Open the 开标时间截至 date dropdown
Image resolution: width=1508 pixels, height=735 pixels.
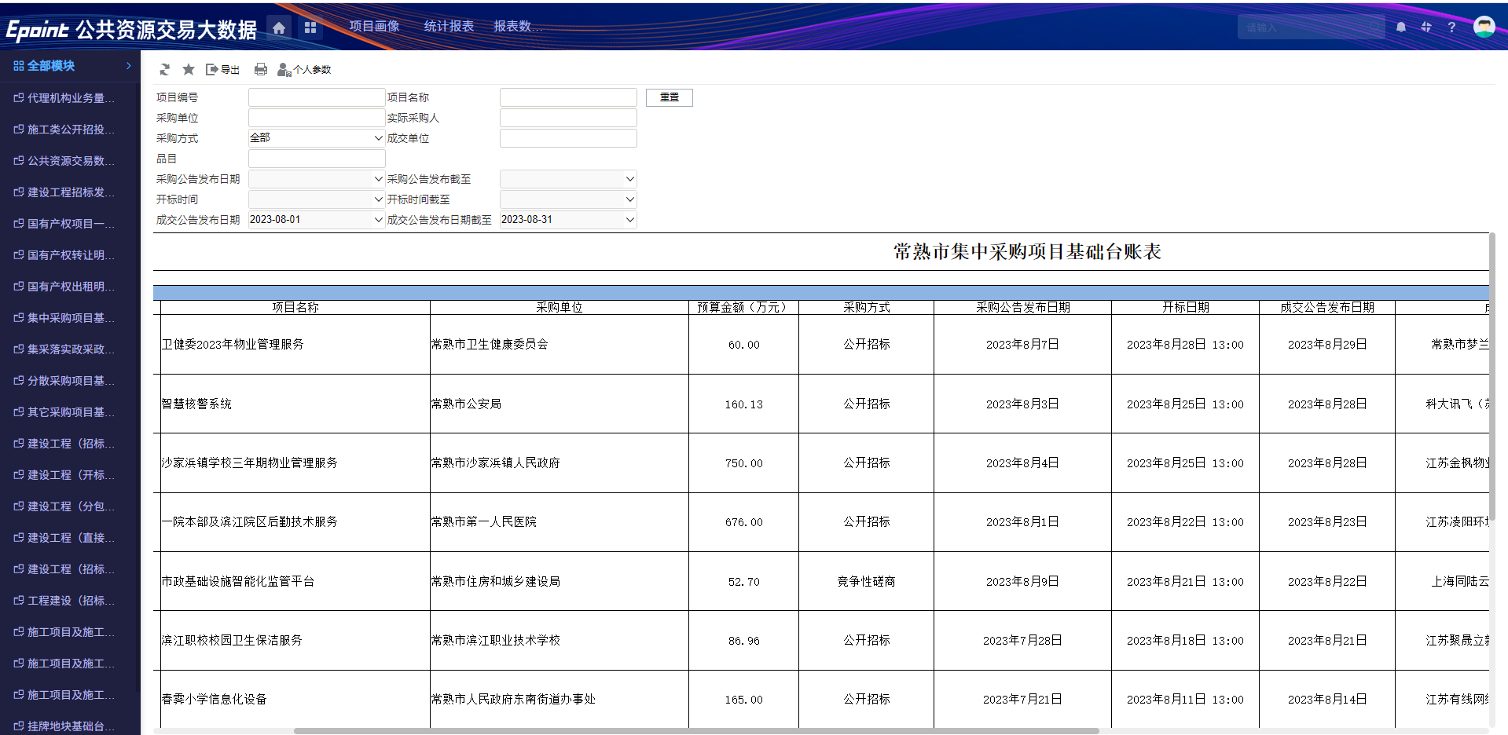point(568,199)
